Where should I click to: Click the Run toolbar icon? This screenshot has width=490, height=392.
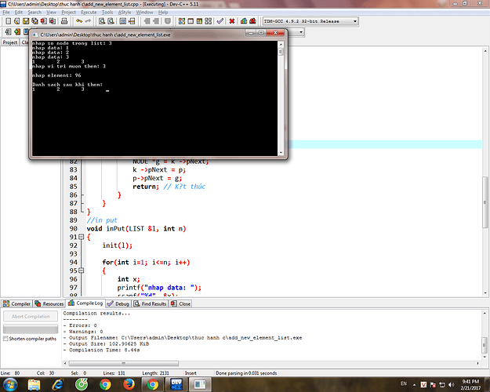[191, 21]
